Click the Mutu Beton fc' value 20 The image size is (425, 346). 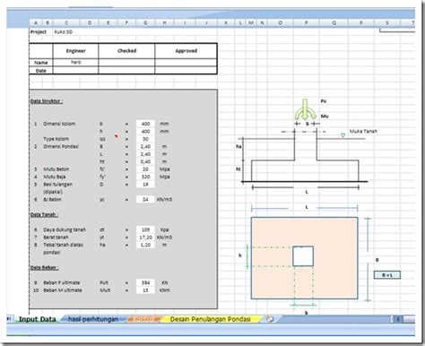145,169
